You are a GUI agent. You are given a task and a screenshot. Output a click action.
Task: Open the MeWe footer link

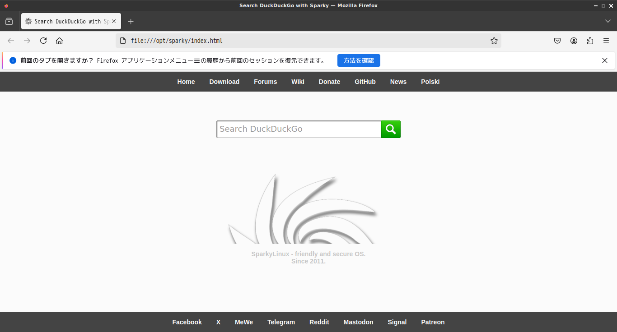tap(244, 322)
